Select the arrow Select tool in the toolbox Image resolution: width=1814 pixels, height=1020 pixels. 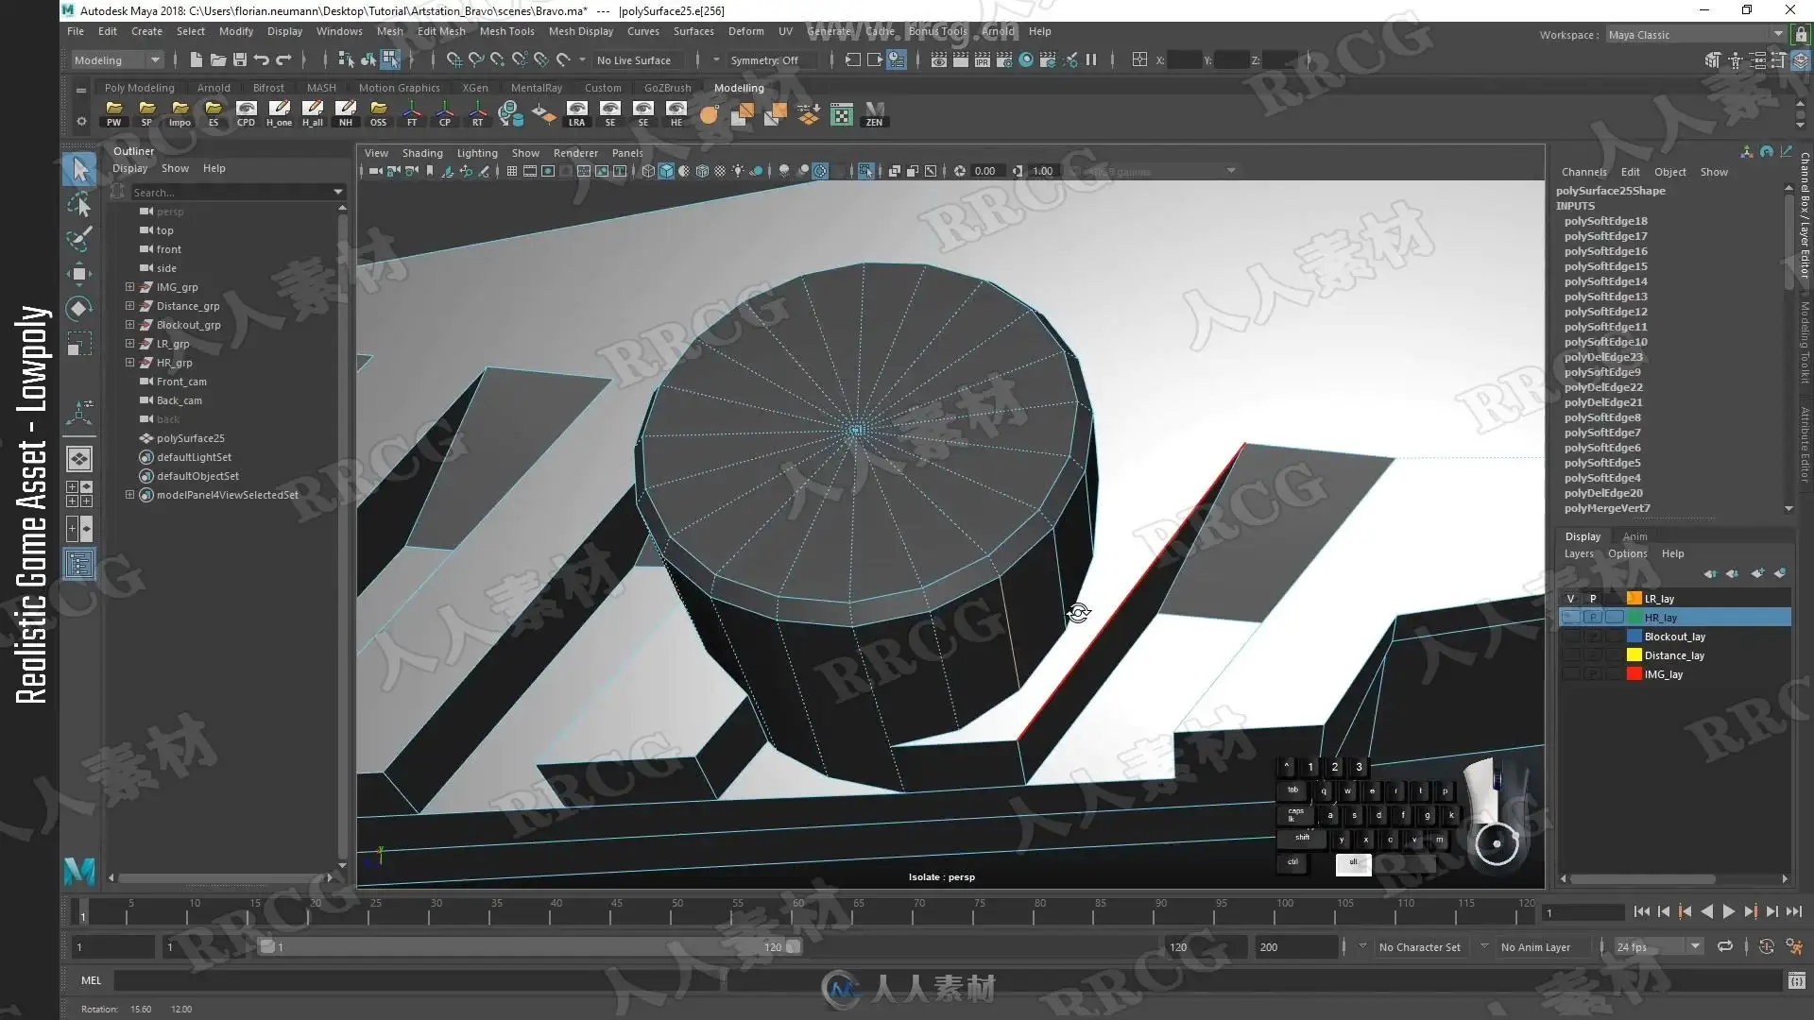[80, 170]
